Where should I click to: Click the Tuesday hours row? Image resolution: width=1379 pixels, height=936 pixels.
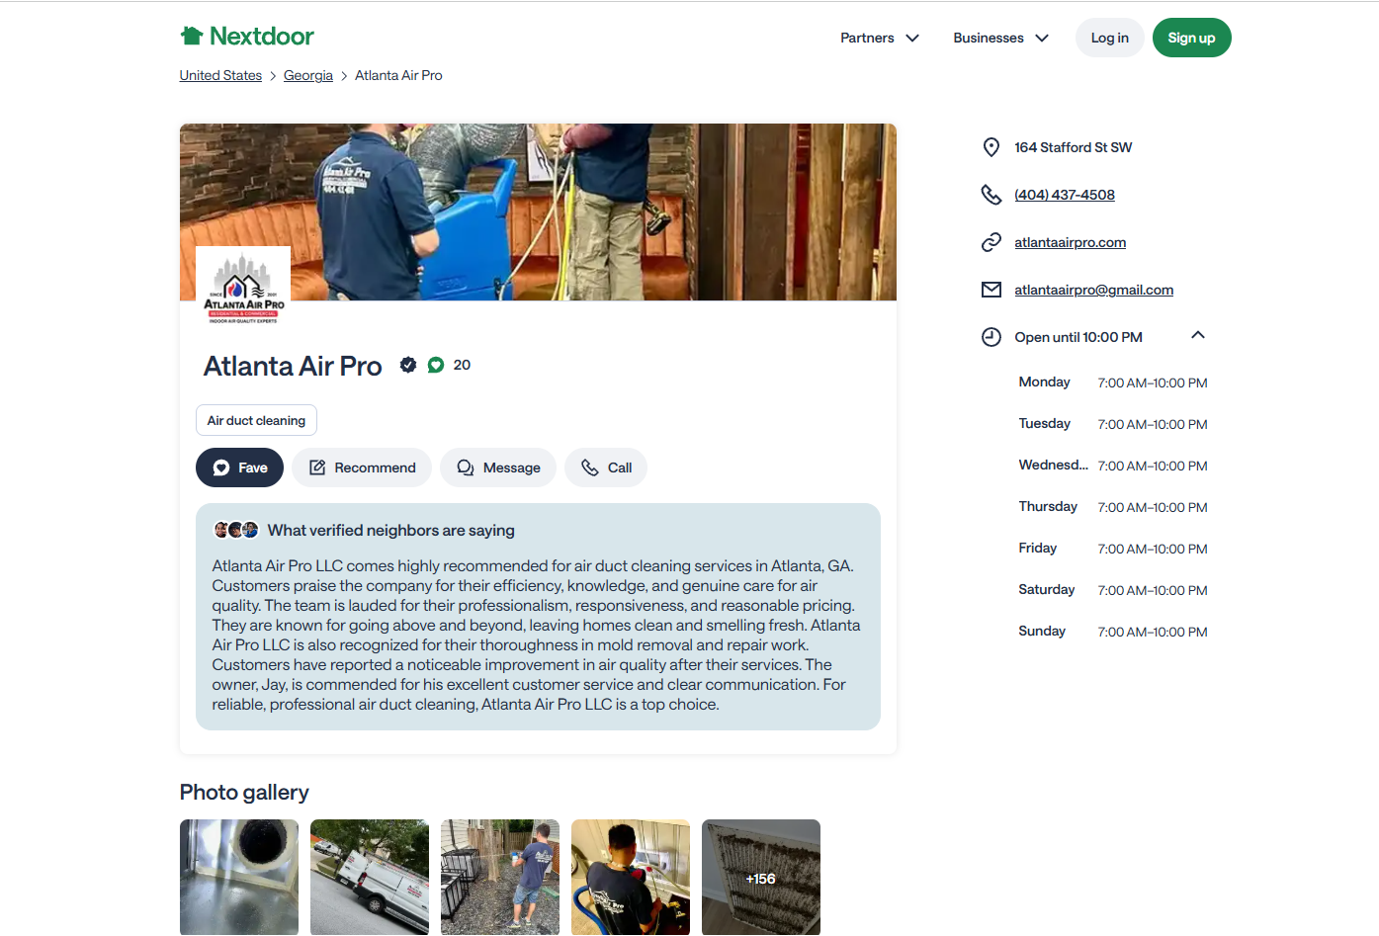click(1113, 424)
